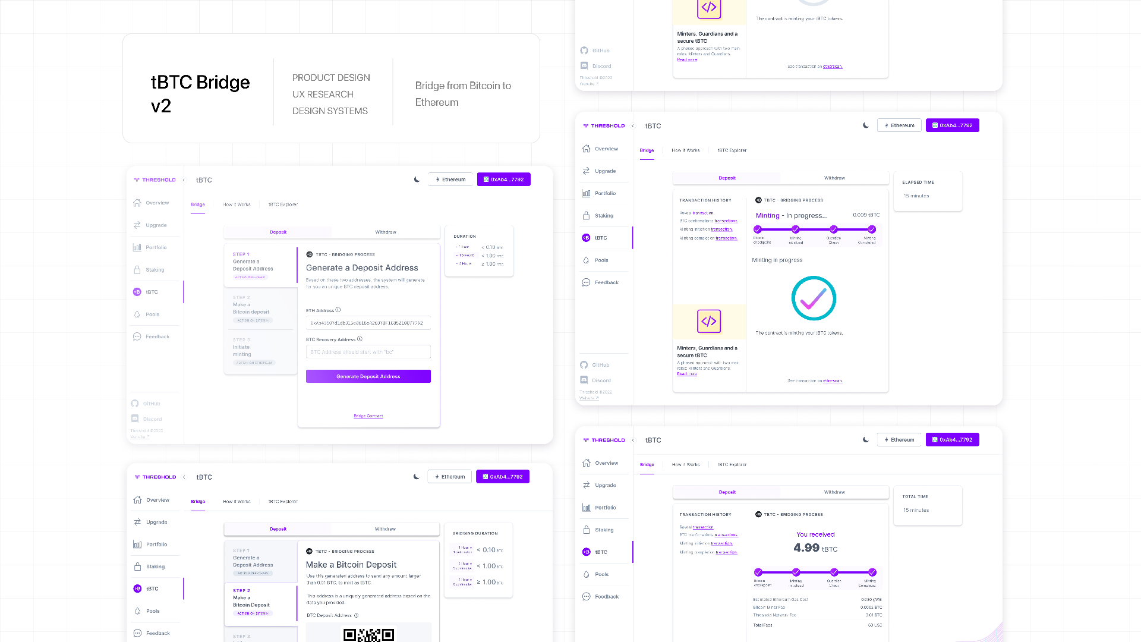Toggle dark mode moon in Generate Deposit Address mockup
Image resolution: width=1141 pixels, height=642 pixels.
pyautogui.click(x=417, y=180)
